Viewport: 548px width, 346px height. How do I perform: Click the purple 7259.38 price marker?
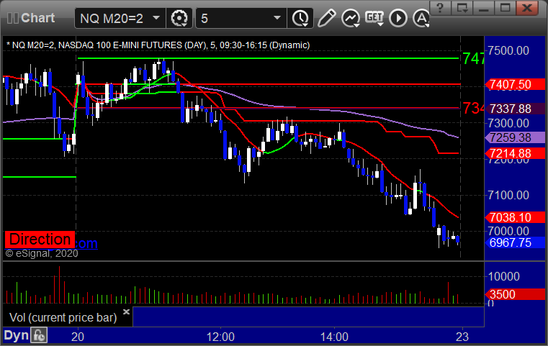tap(515, 137)
